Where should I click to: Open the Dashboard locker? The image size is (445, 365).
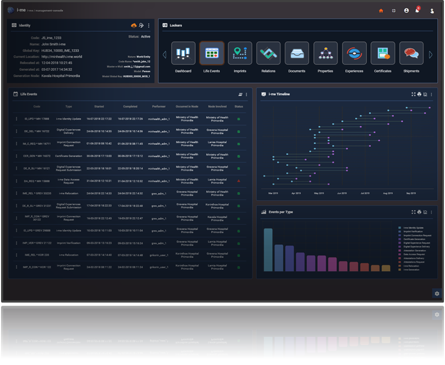click(x=183, y=54)
